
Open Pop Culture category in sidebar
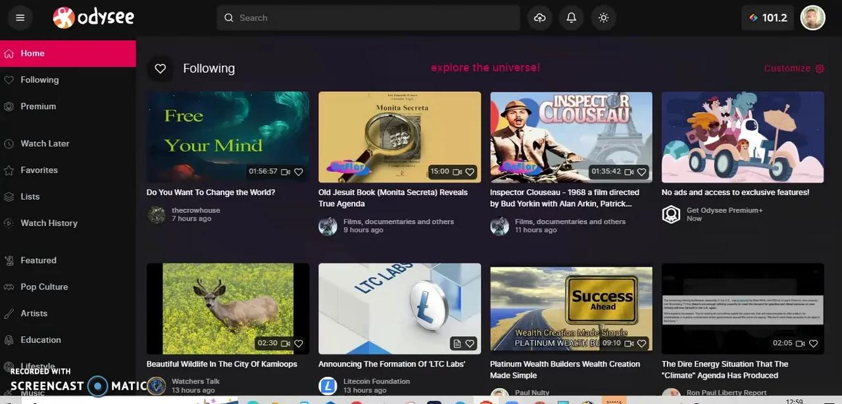[x=68, y=286]
